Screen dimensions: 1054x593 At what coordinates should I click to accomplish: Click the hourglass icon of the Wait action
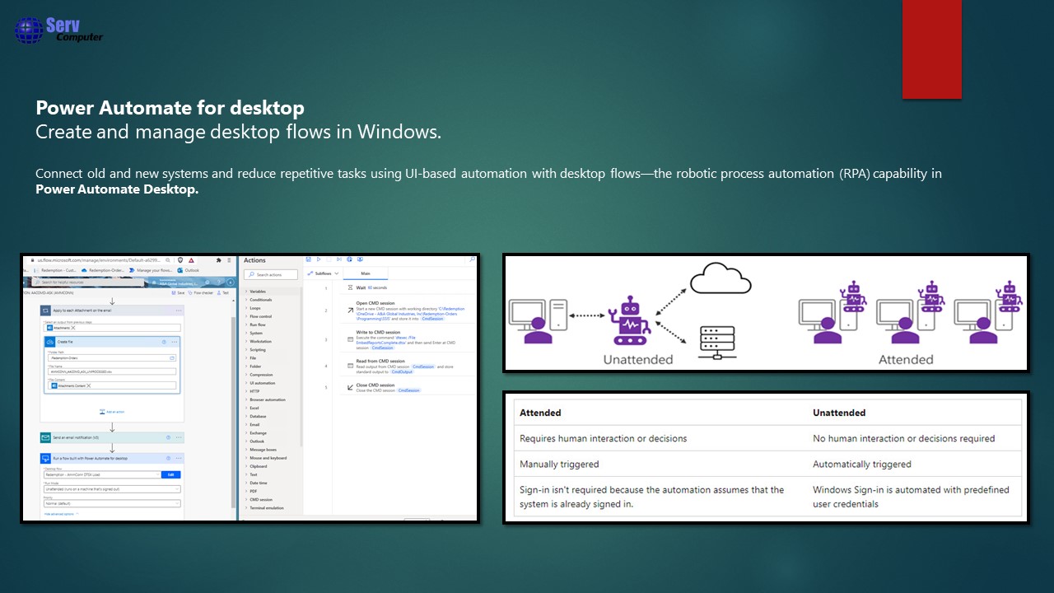(x=350, y=288)
